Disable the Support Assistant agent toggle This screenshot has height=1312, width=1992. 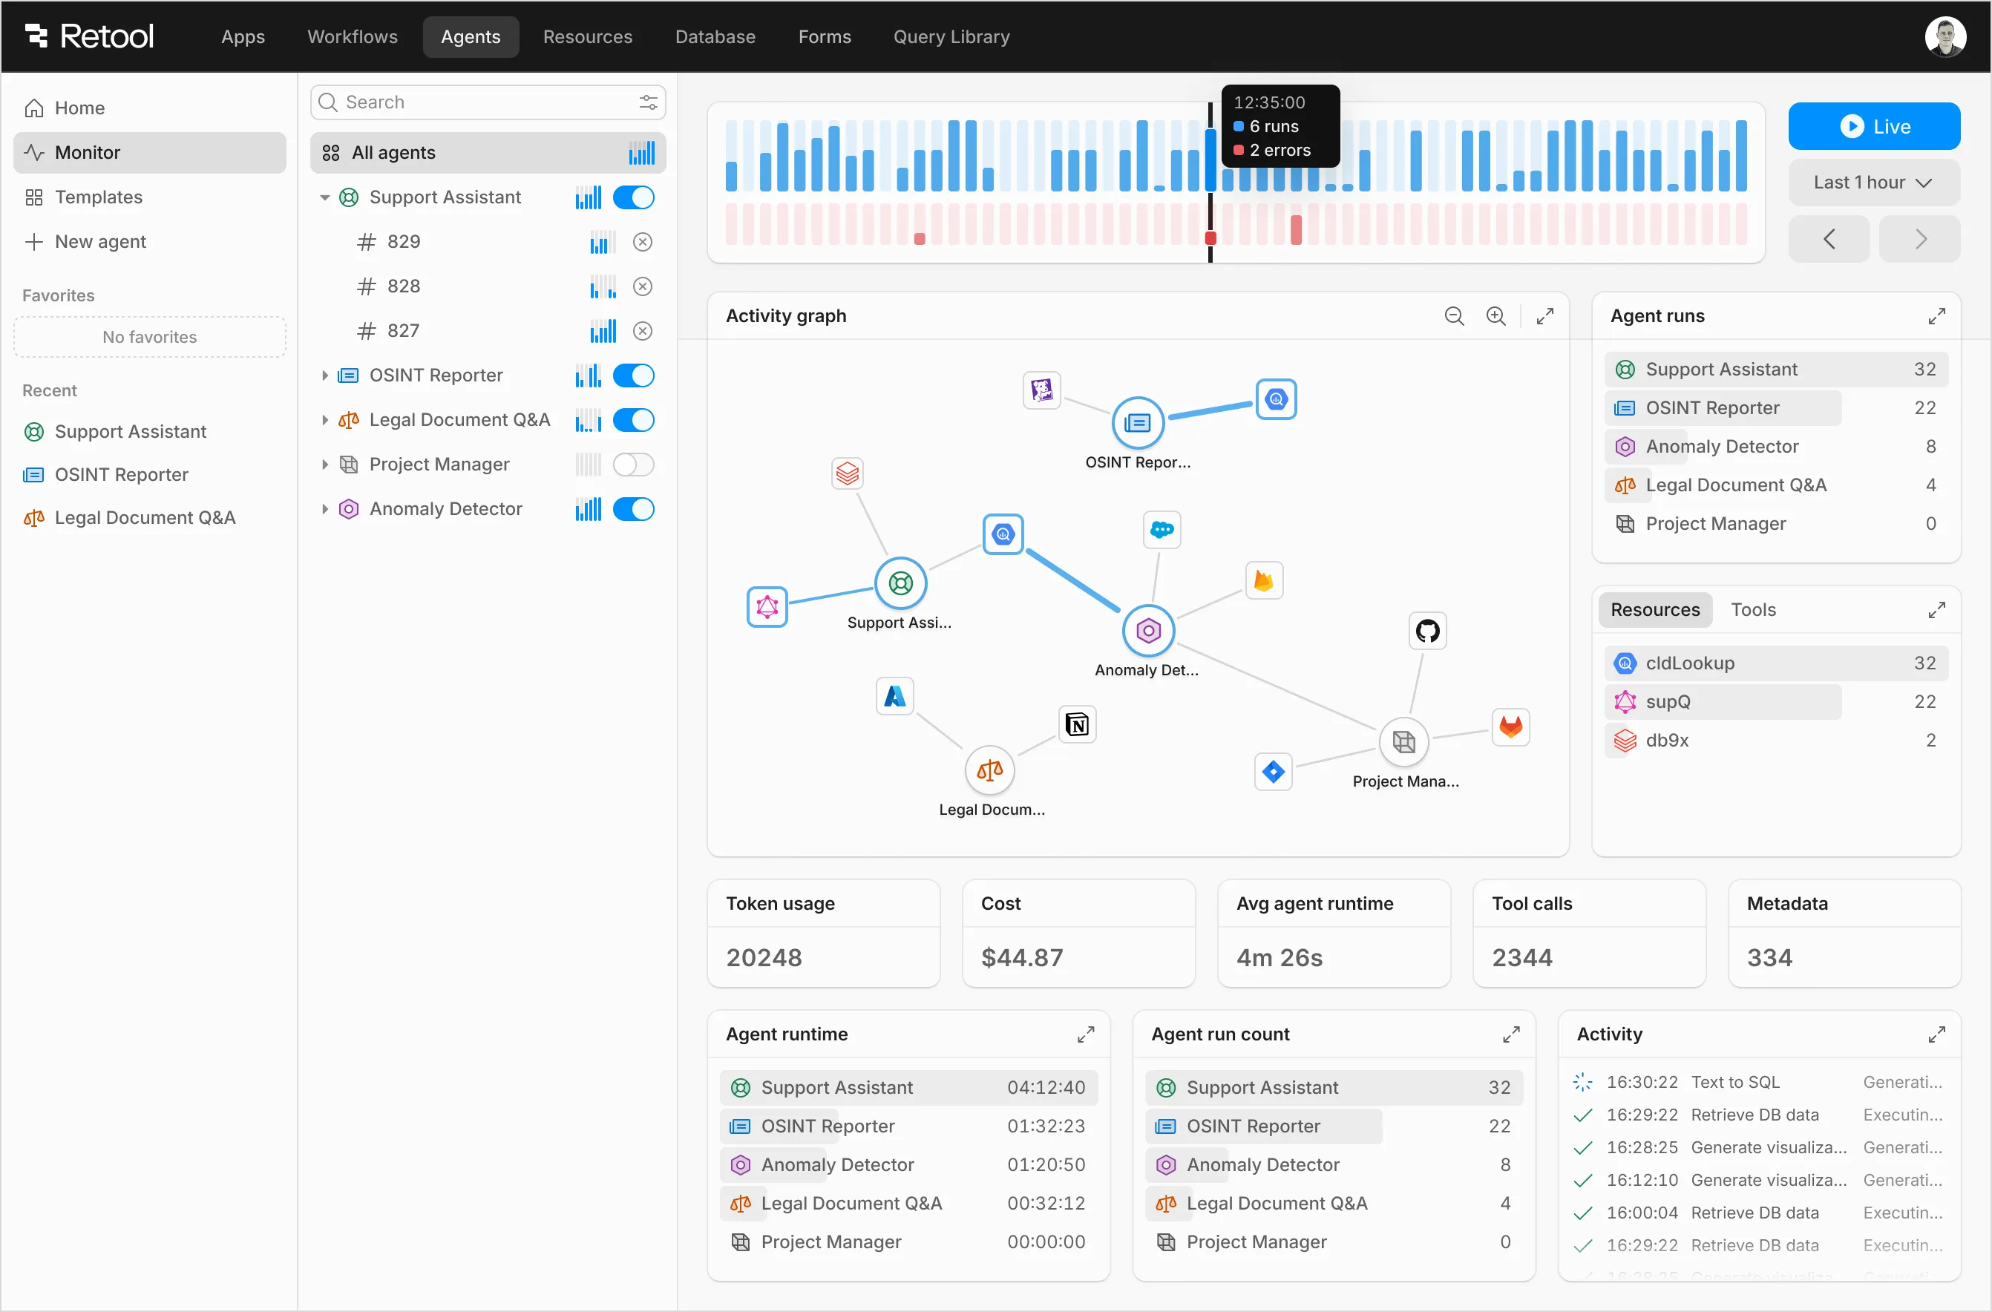tap(634, 197)
